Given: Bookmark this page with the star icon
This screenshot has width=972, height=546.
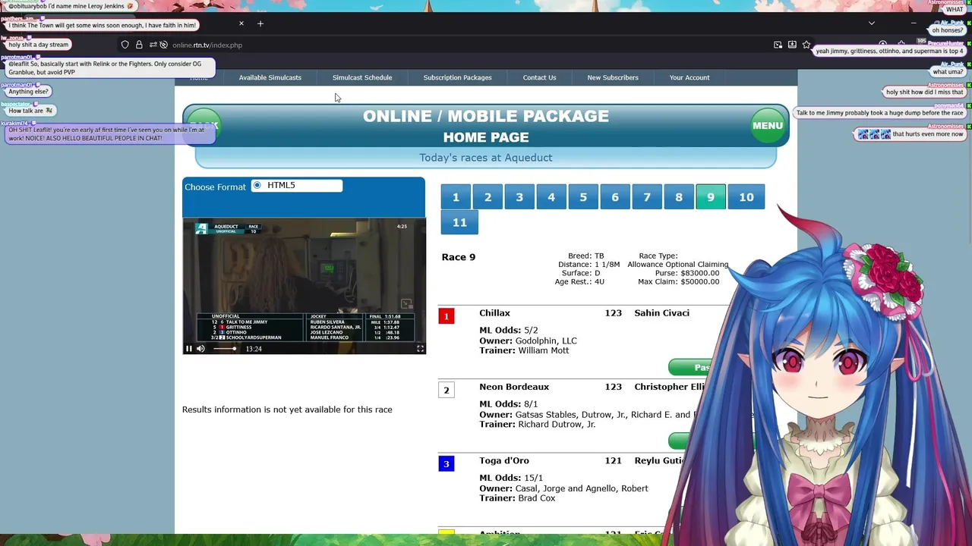Looking at the screenshot, I should click(x=806, y=45).
